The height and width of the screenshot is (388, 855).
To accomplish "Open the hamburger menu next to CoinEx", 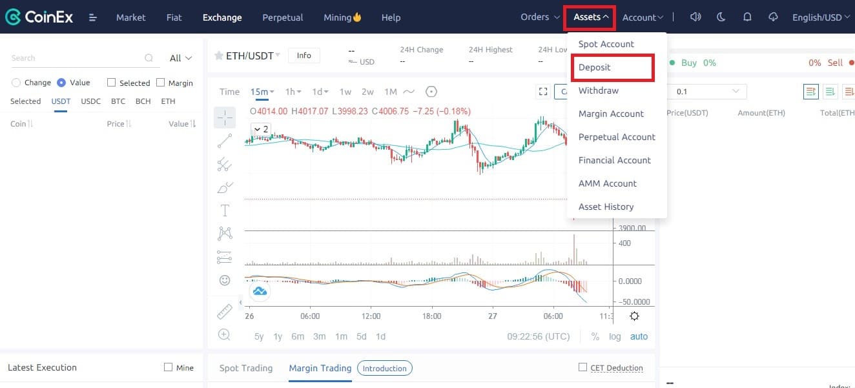I will click(x=93, y=17).
